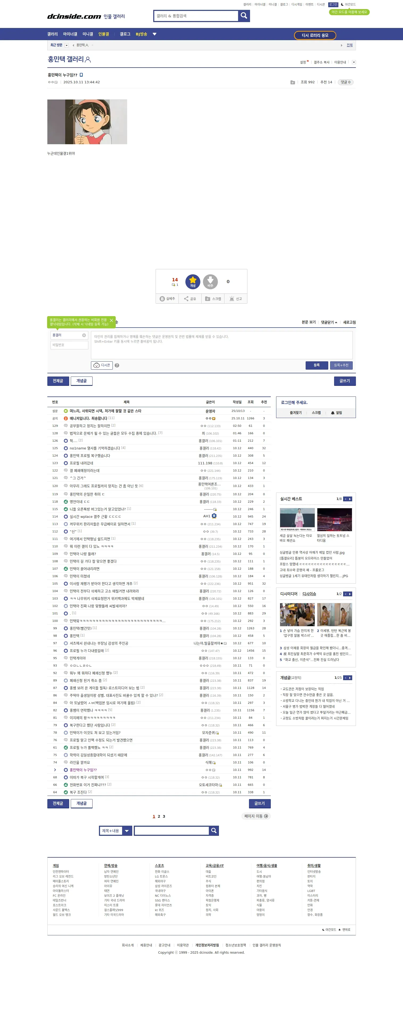Click next arrow in 개념글 sidebar panel

(x=350, y=678)
